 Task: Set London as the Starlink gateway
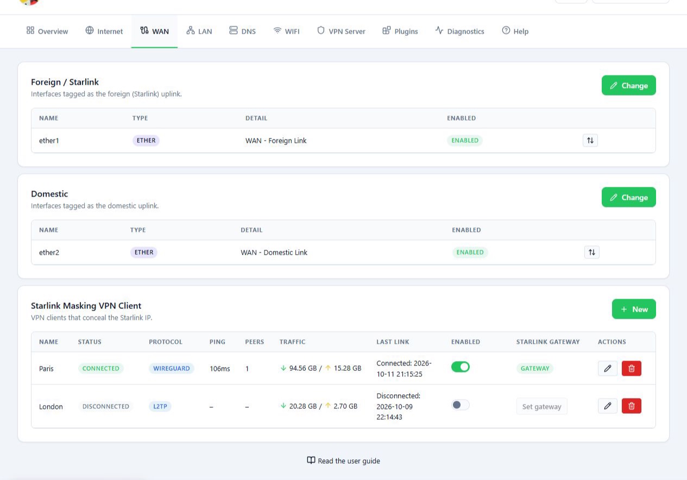(x=541, y=406)
